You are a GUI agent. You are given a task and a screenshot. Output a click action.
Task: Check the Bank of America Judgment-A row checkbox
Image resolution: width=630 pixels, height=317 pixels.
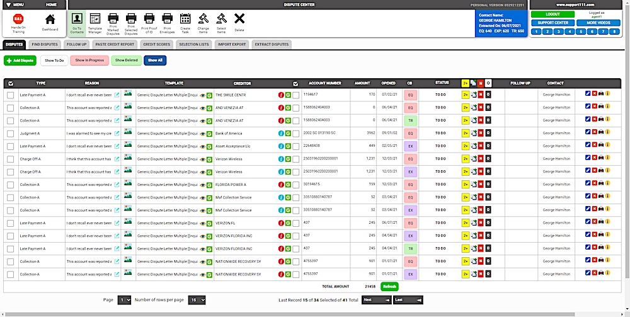click(11, 134)
